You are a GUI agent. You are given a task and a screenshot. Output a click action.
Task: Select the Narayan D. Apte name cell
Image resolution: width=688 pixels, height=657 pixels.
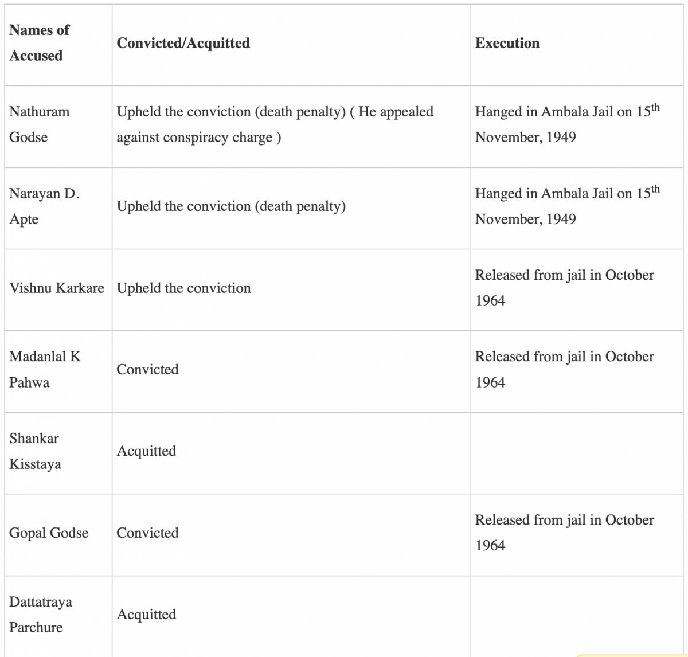tap(44, 206)
